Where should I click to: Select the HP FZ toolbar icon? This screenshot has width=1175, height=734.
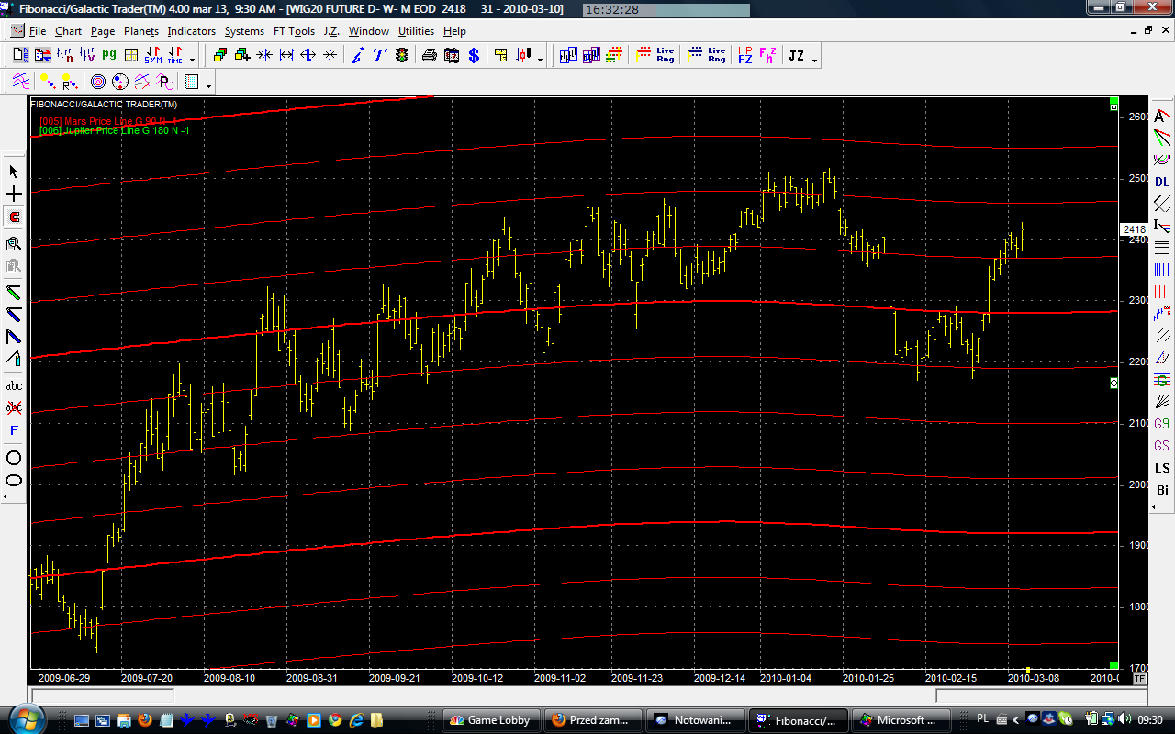[744, 56]
